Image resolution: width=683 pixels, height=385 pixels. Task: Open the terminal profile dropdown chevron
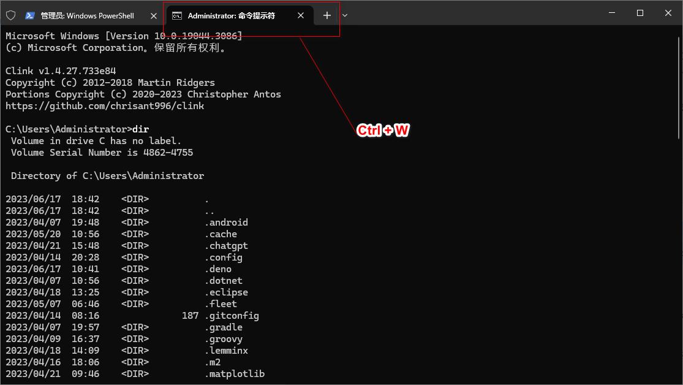(x=344, y=15)
